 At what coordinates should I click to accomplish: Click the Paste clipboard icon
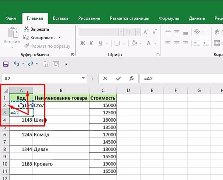[x=13, y=32]
